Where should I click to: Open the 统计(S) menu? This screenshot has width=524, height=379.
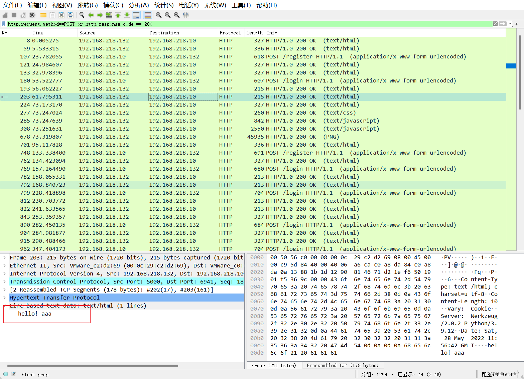164,5
